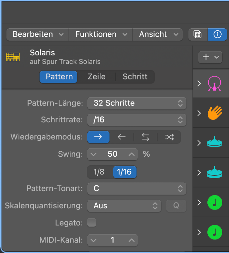Click the first teal cymbal row icon
Screen dimensions: 229x253
[214, 142]
